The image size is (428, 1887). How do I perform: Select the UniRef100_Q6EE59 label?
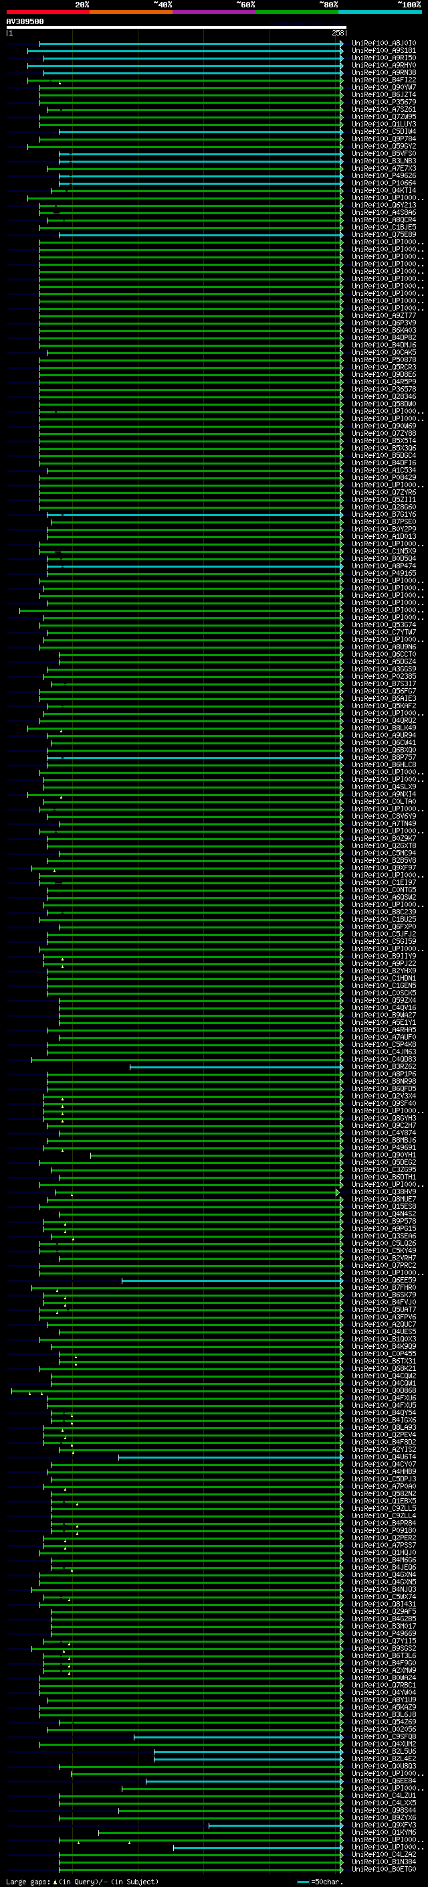pyautogui.click(x=383, y=1280)
